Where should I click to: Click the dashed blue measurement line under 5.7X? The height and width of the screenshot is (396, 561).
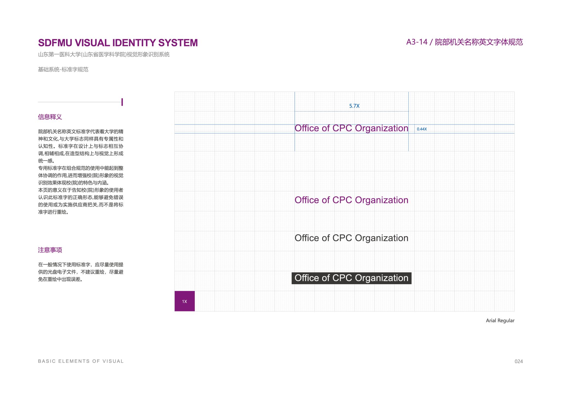tap(329, 111)
